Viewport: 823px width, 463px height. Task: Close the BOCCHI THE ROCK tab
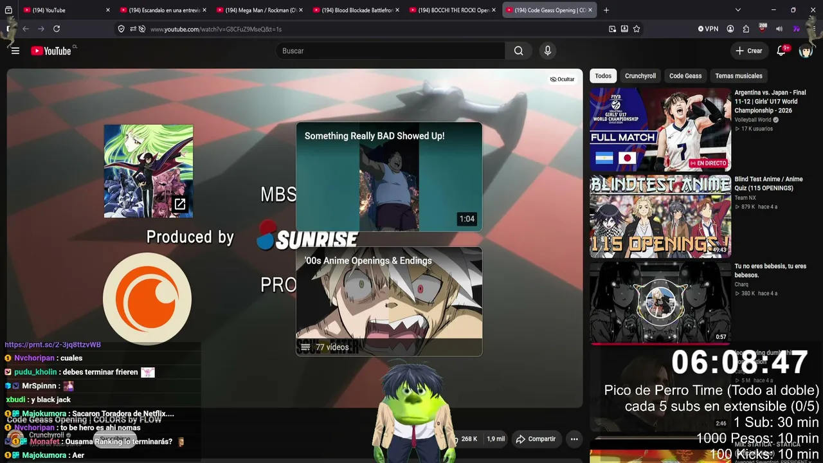494,10
